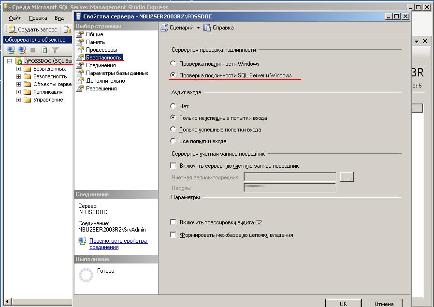The height and width of the screenshot is (307, 434).
Task: Click the page icon beside Параметры базы данных
Action: tap(80, 73)
